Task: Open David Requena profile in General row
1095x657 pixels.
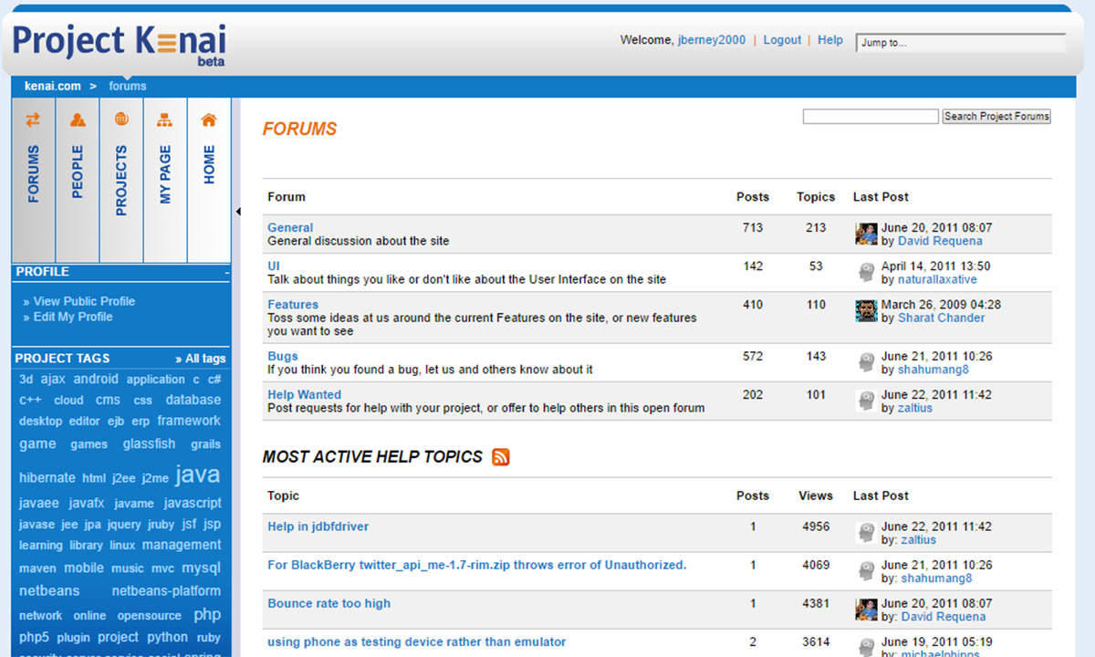Action: [940, 241]
